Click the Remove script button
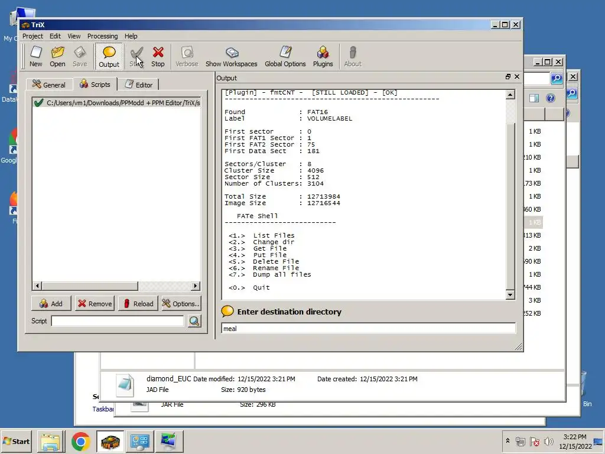Screen dimensions: 605x454 [95, 303]
